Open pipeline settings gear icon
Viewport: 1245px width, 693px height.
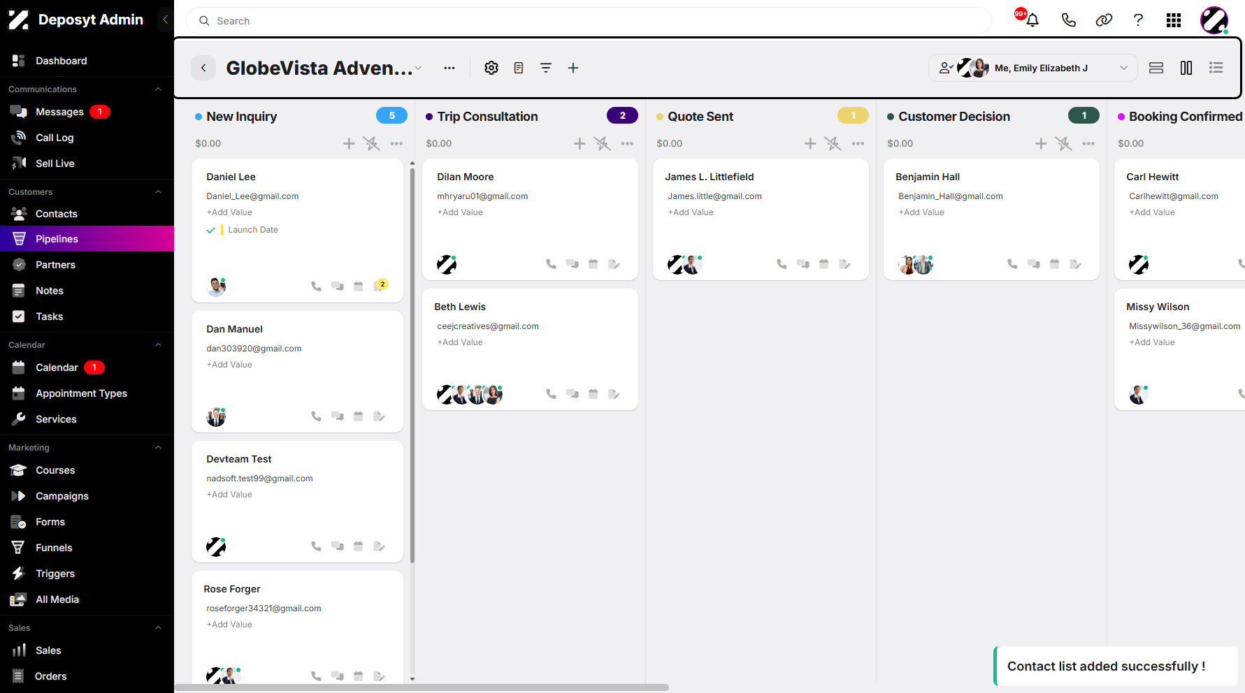point(491,68)
